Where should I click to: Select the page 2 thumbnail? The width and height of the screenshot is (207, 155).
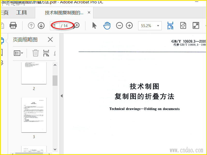34,73
